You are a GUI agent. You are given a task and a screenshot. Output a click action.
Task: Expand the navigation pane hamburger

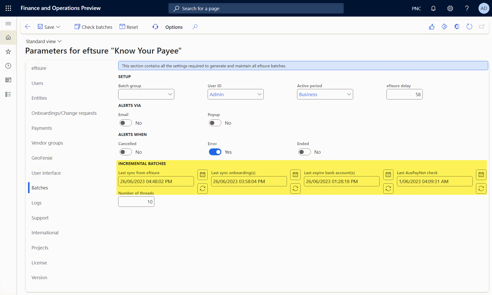(x=8, y=23)
